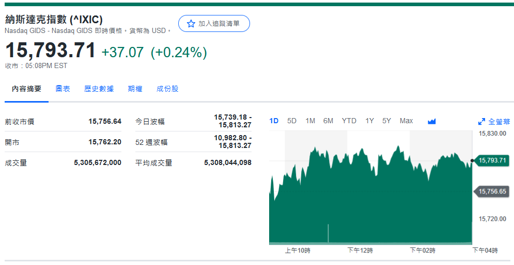Click the white volume spike line in chart

pos(328,233)
